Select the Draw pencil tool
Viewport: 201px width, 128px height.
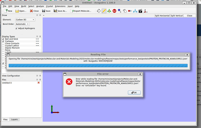coord(104,11)
